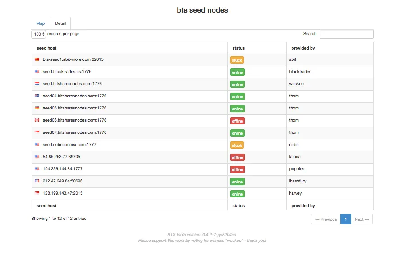Click the offline badge for 104.236.144.84:1777
Image resolution: width=398 pixels, height=255 pixels.
point(238,170)
